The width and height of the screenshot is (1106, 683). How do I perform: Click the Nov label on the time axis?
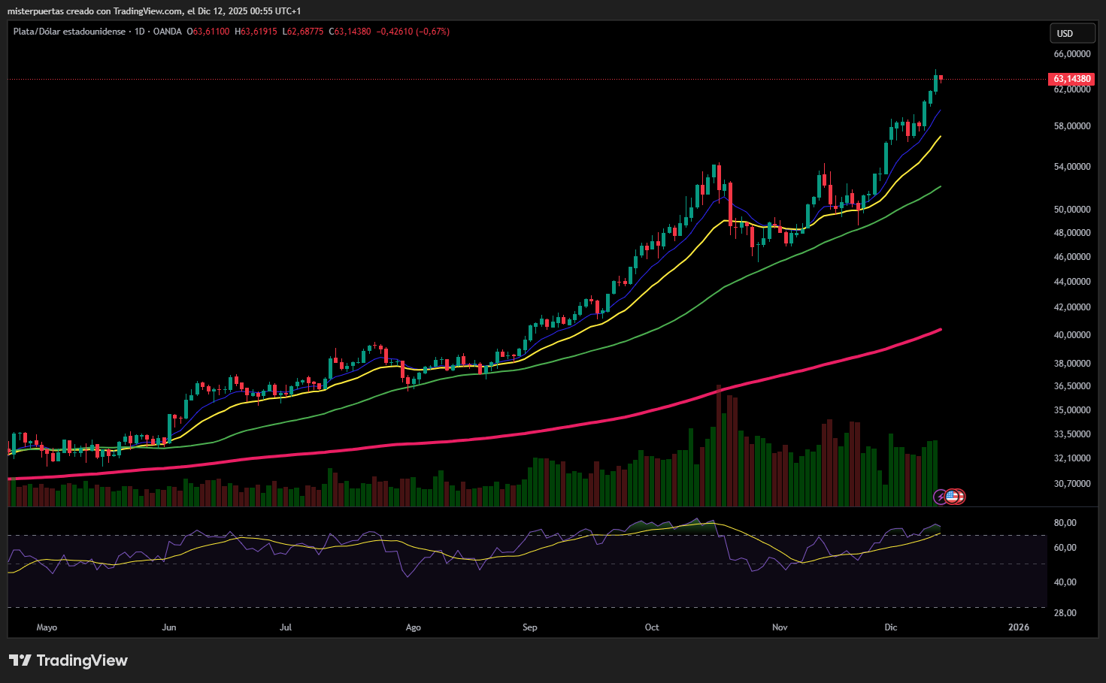780,627
